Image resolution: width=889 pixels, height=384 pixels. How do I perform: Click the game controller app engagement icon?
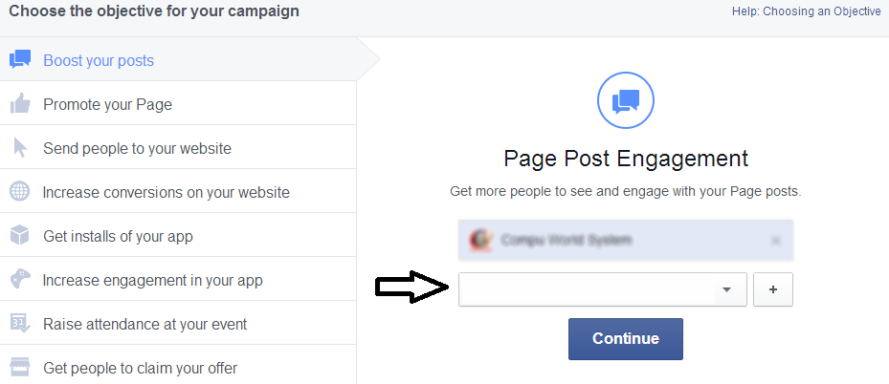(x=20, y=279)
